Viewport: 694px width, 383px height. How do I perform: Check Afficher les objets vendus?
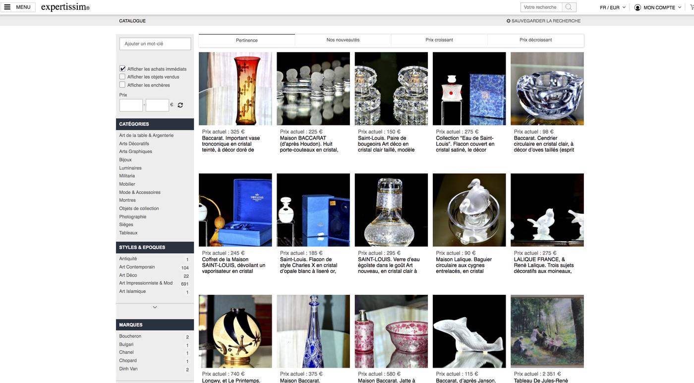[x=122, y=77]
